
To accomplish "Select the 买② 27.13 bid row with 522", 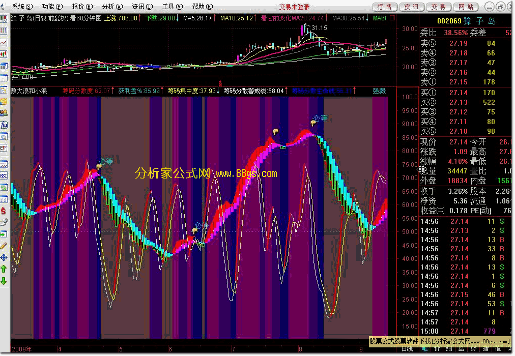I will pos(466,102).
